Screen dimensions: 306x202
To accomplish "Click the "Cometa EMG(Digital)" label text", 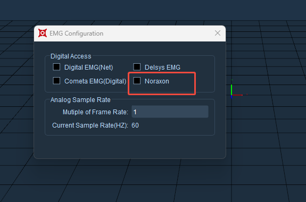I will coord(95,81).
